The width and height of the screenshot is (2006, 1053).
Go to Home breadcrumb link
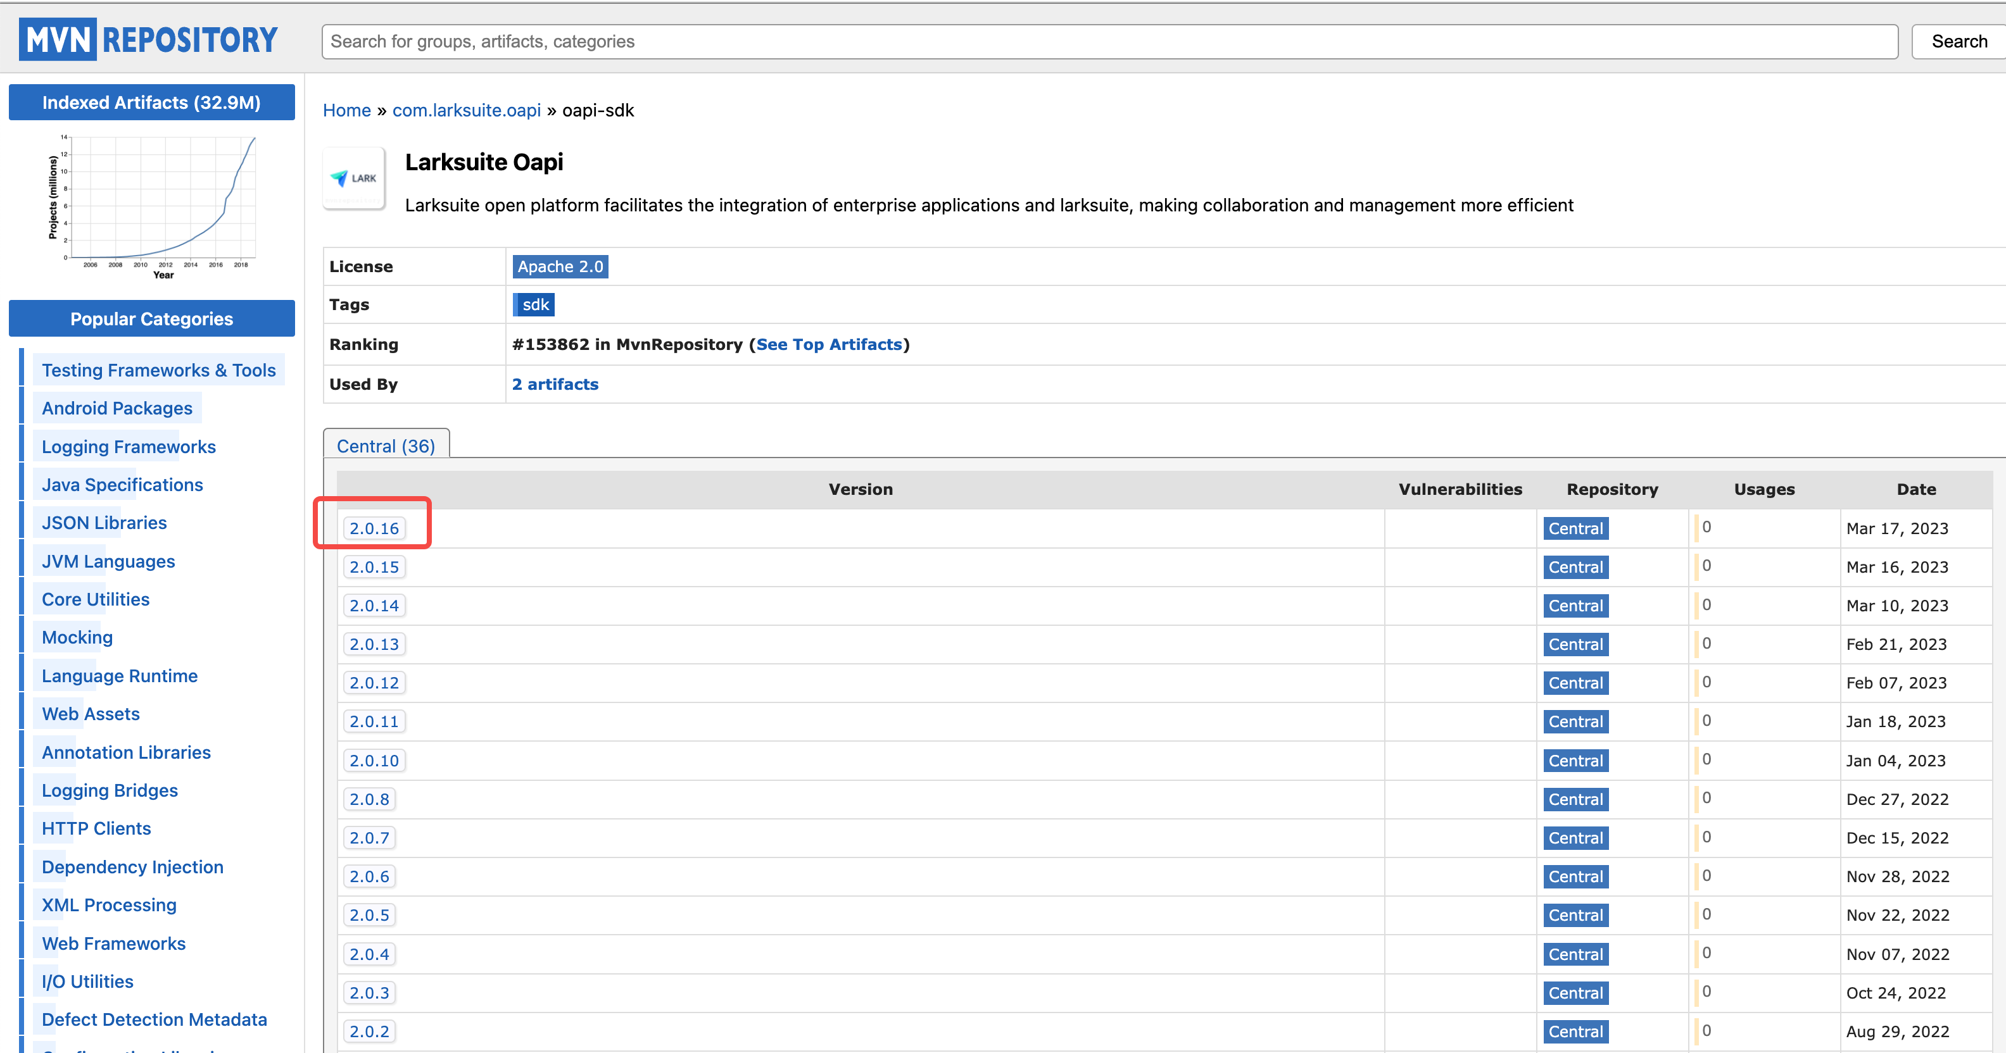click(x=346, y=111)
